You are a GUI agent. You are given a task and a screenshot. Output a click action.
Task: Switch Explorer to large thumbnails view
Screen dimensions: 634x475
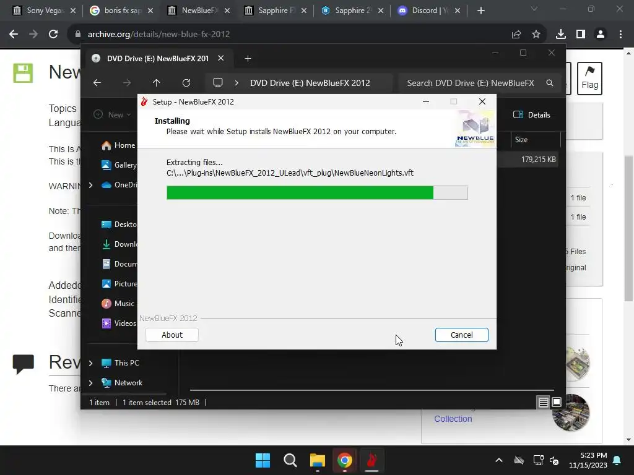click(x=557, y=402)
